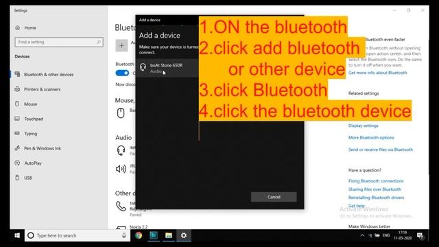Click the search magnifier in Find a setting
The width and height of the screenshot is (439, 247).
click(x=99, y=42)
